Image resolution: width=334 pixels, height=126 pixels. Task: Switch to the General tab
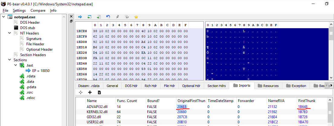click(x=112, y=86)
